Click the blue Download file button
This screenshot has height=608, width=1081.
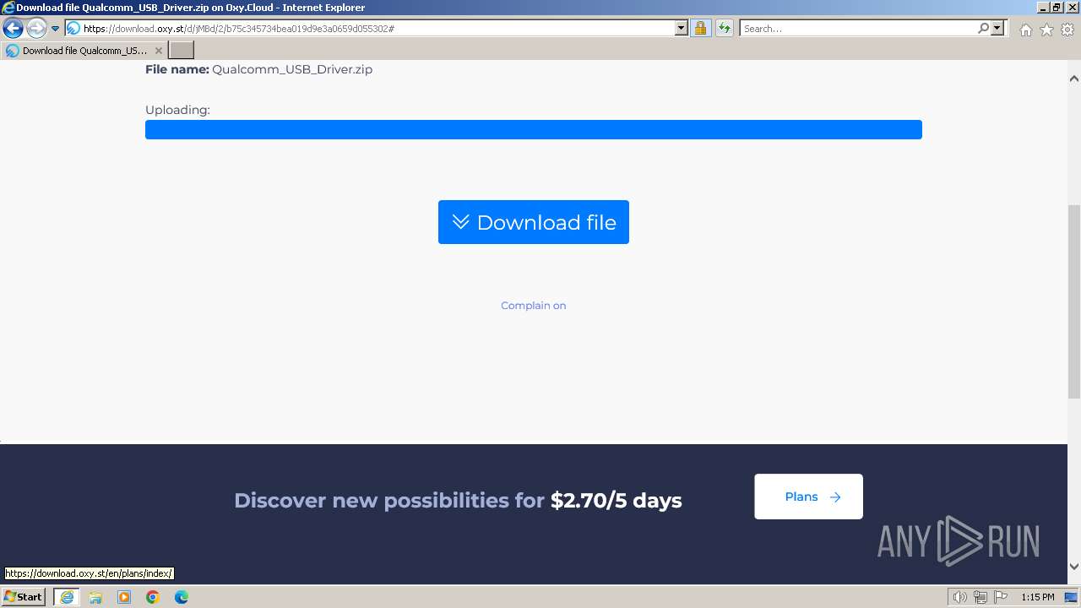[534, 222]
